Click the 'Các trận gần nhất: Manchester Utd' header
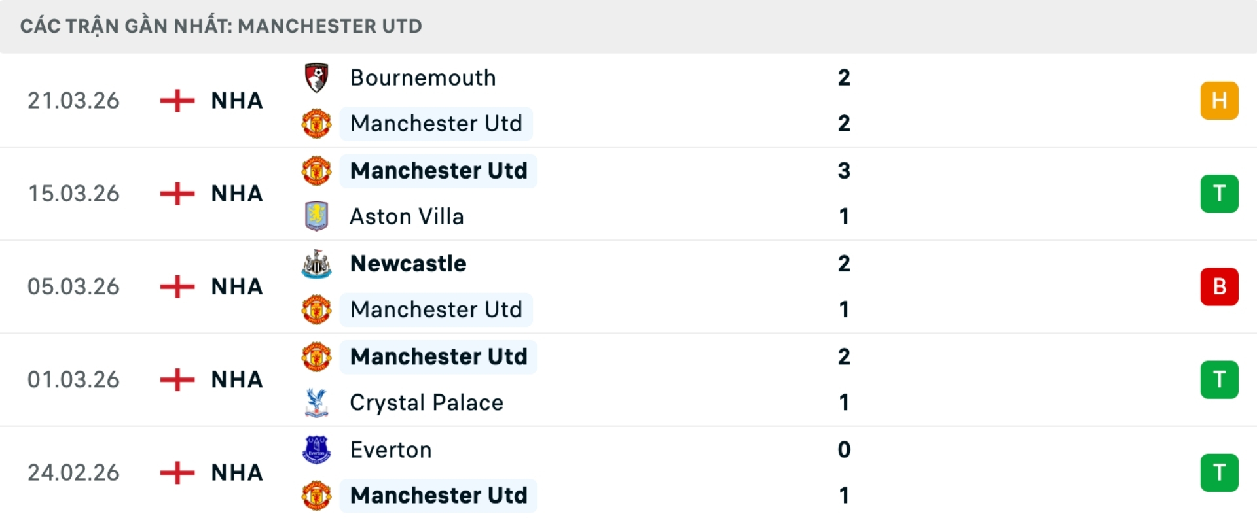The width and height of the screenshot is (1257, 518). click(x=221, y=26)
